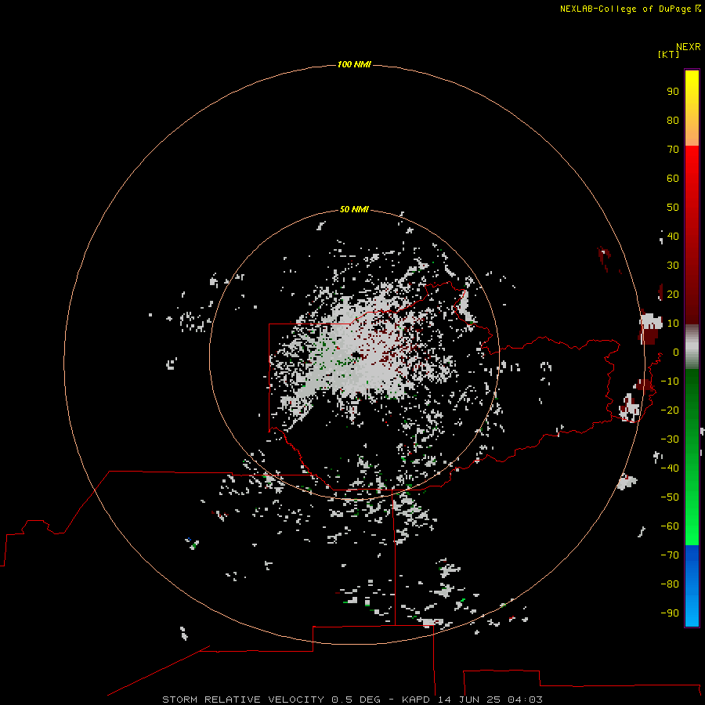Click the 10 value on the velocity scale
The width and height of the screenshot is (705, 705).
point(673,324)
